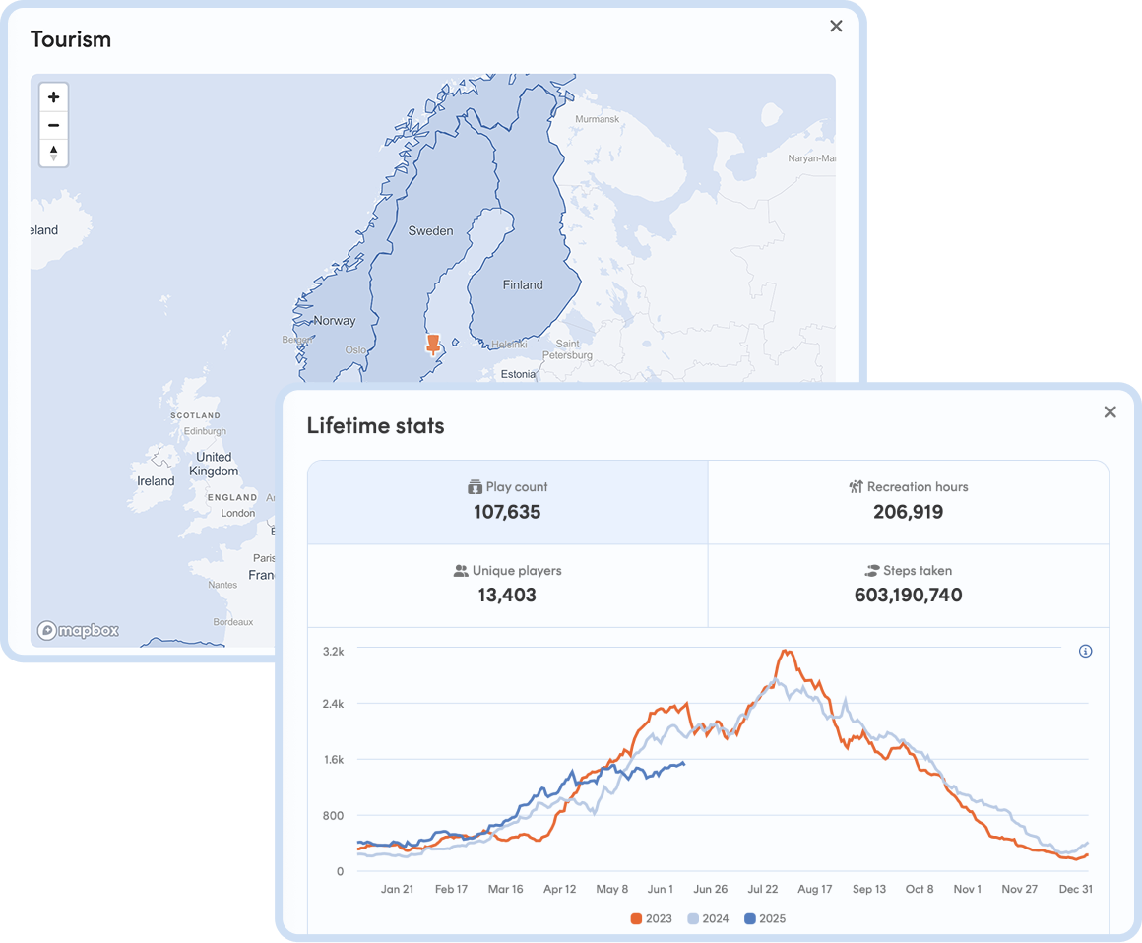Screen dimensions: 1142x943
Task: Click the Mapbox logo on the map
Action: coord(80,630)
